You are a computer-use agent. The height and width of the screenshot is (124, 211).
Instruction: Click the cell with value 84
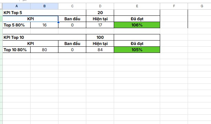coord(100,50)
